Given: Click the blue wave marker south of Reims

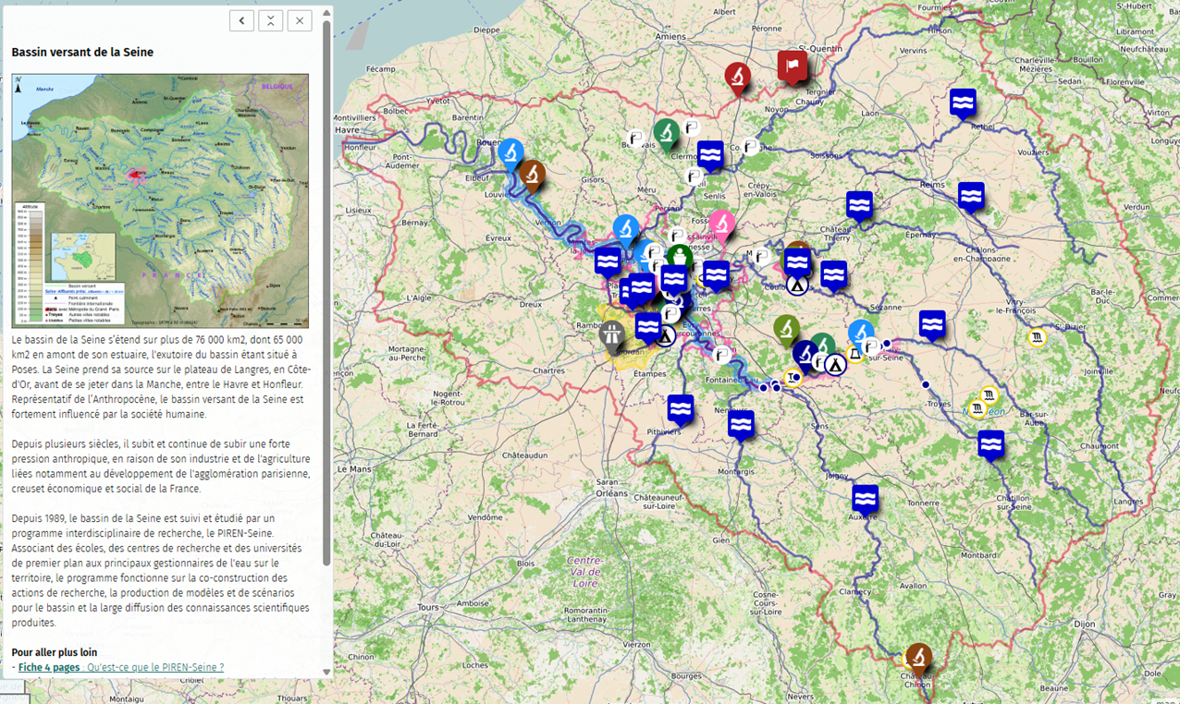Looking at the screenshot, I should click(971, 197).
